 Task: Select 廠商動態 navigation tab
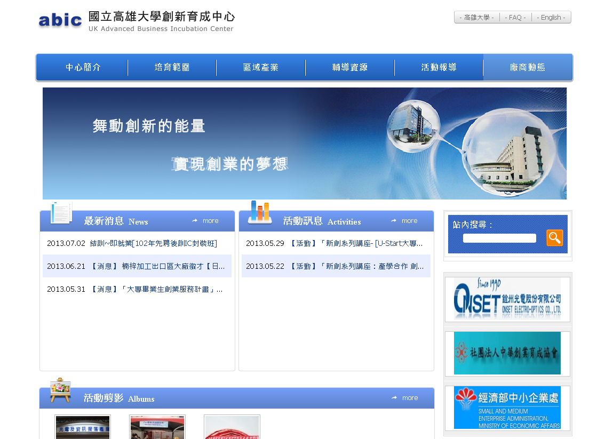click(x=528, y=68)
